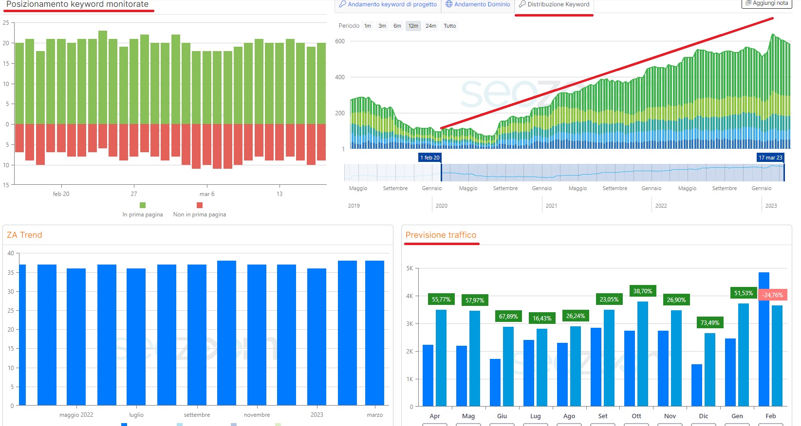Switch the period to 24m
This screenshot has height=426, width=801.
[x=431, y=26]
